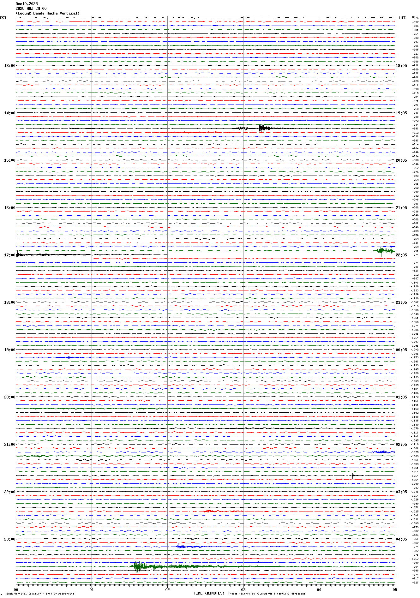This screenshot has width=420, height=598.
Task: Click the small black spike before 22:00
Action: pos(353,475)
